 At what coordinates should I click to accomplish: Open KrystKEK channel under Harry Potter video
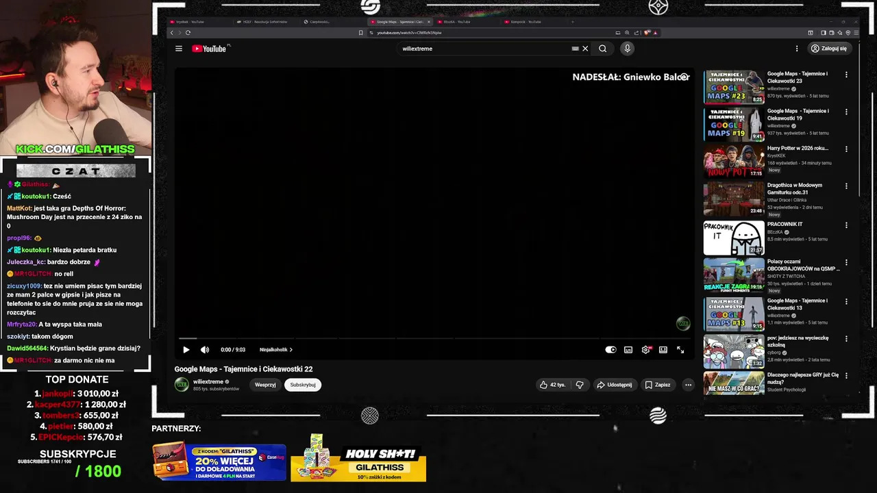tap(778, 155)
